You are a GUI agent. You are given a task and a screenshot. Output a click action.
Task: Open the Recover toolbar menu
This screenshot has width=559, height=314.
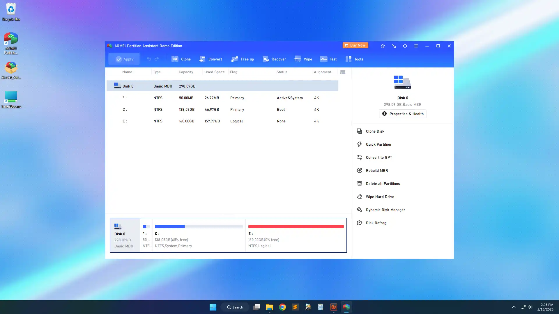click(274, 59)
